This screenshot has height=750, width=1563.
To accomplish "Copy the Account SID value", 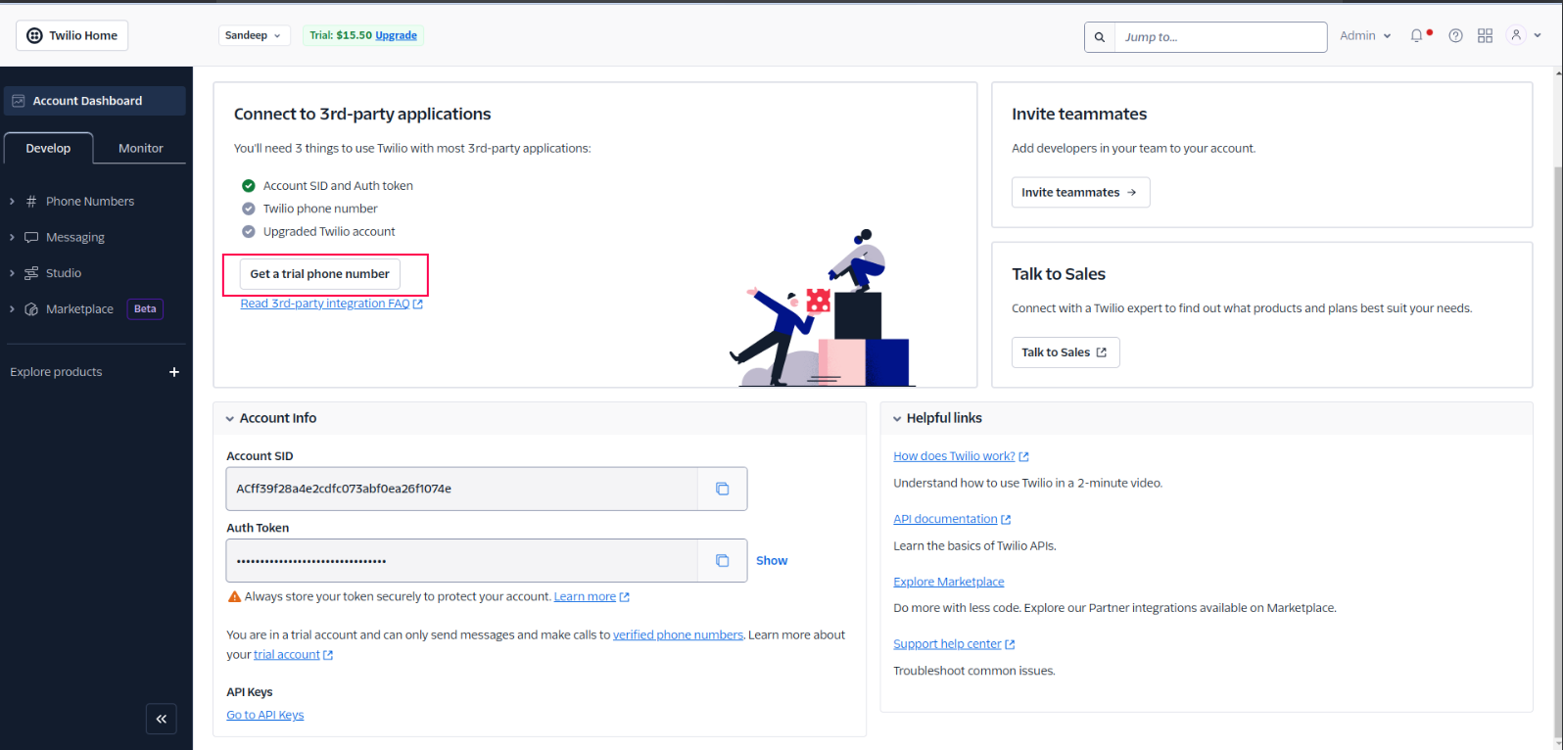I will (723, 489).
